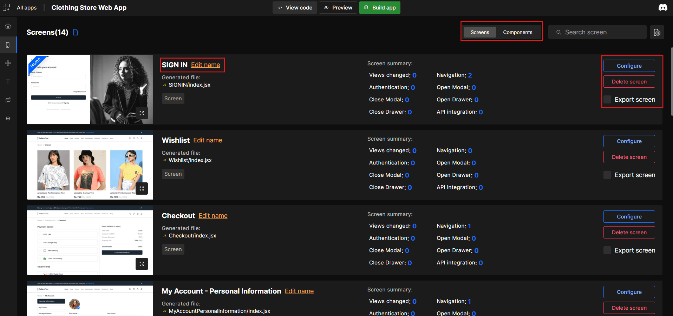This screenshot has height=316, width=673.
Task: Focus the Search screen input field
Action: pyautogui.click(x=597, y=32)
